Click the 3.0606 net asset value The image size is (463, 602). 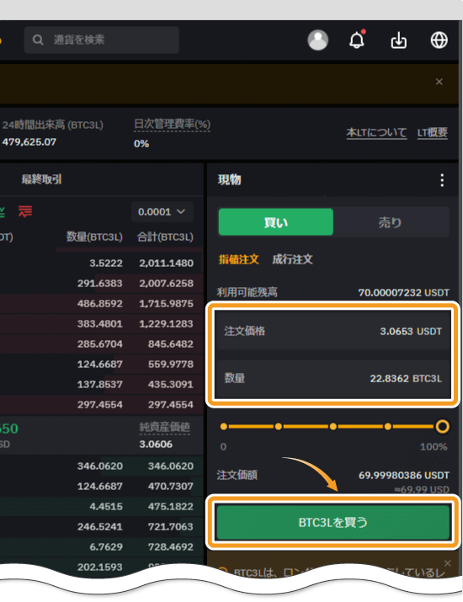pyautogui.click(x=156, y=445)
